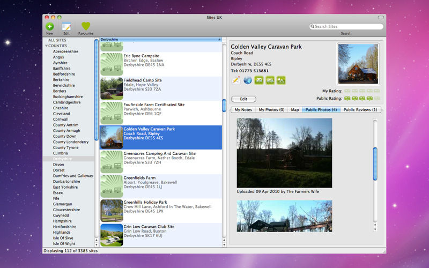This screenshot has width=429, height=268.
Task: Click the county sidebar scrollbar thumb
Action: tap(97, 90)
